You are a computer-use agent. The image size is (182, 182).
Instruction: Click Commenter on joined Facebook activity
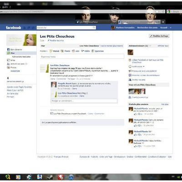coord(100,114)
